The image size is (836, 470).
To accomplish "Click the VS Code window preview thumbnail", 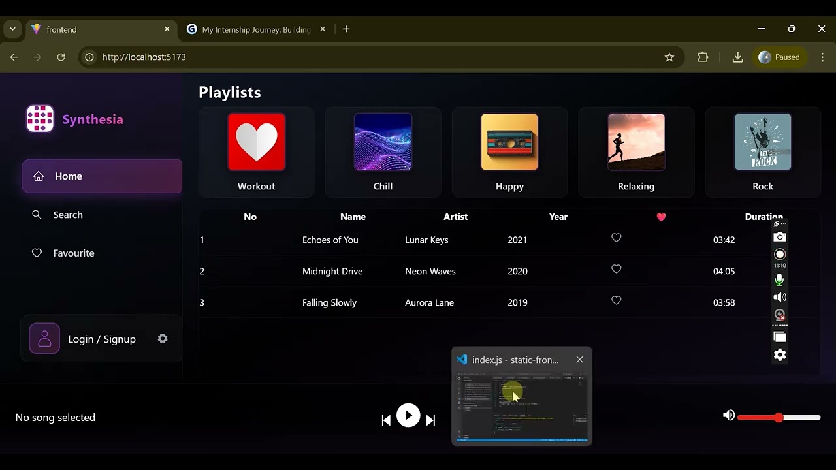I will (521, 407).
